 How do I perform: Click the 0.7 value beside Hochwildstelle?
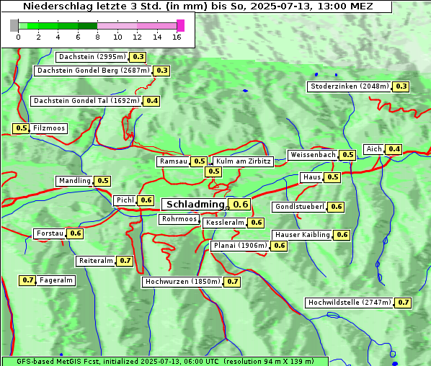(x=403, y=303)
